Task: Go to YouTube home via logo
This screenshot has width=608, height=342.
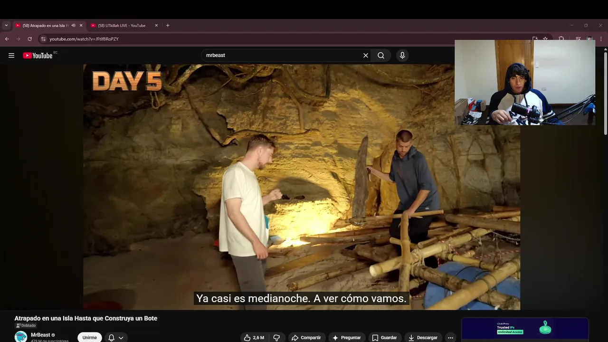Action: pos(38,56)
